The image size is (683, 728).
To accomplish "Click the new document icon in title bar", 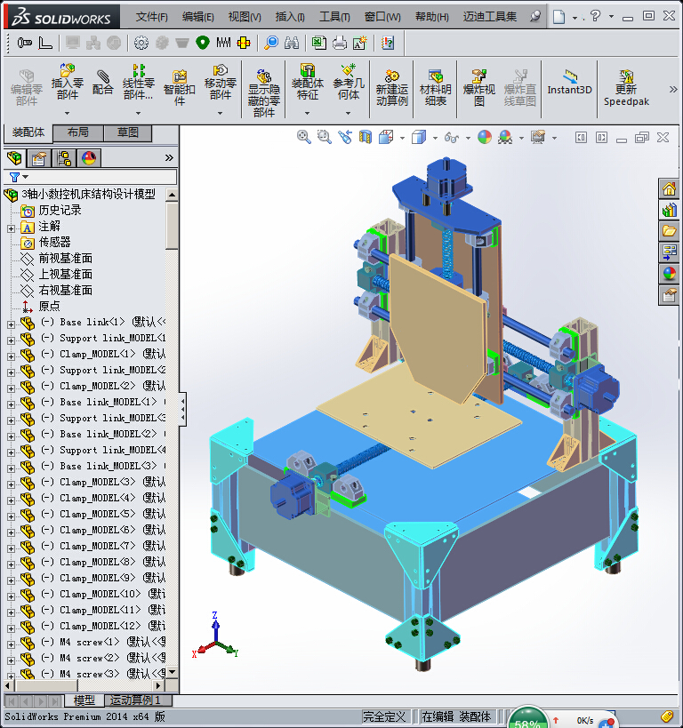I will tap(559, 17).
